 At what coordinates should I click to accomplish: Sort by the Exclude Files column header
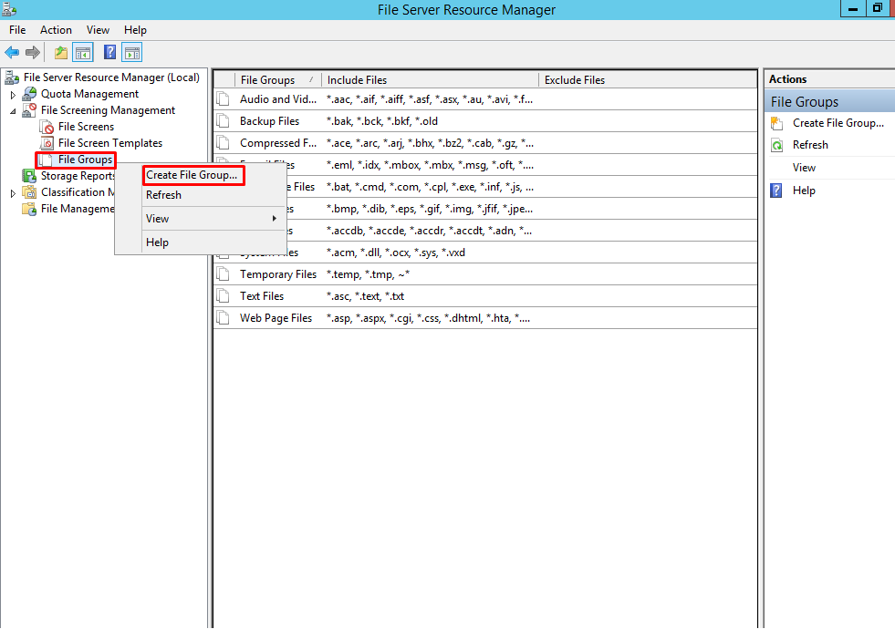pos(648,80)
